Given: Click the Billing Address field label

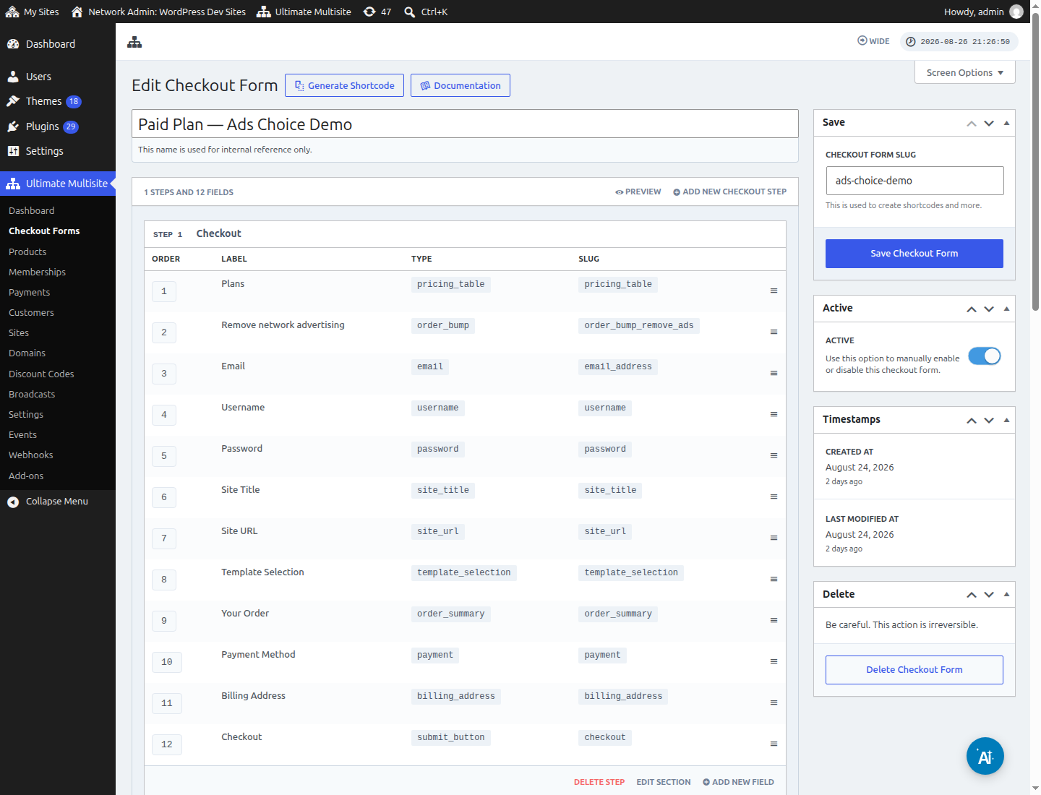Looking at the screenshot, I should tap(253, 696).
